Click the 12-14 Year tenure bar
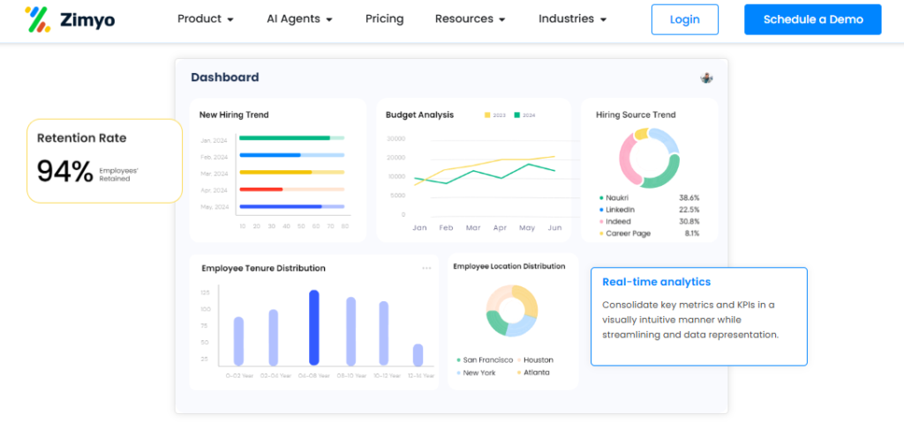Viewport: 904px width, 444px height. [418, 355]
